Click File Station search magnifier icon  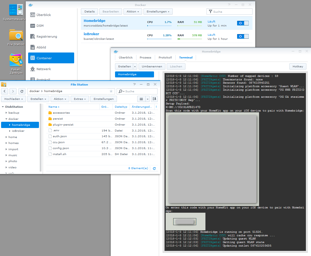(x=120, y=91)
